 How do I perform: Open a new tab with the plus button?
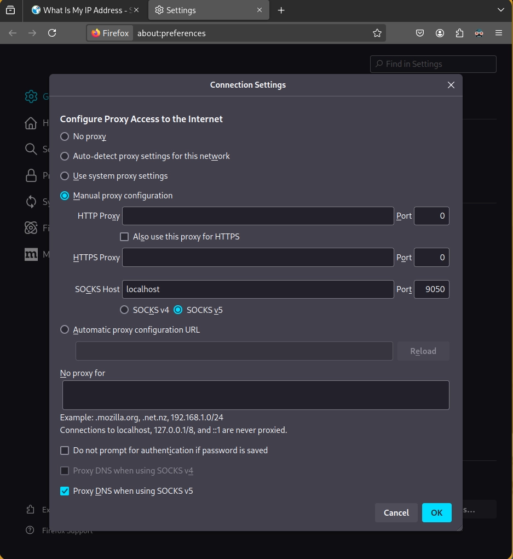pos(281,10)
